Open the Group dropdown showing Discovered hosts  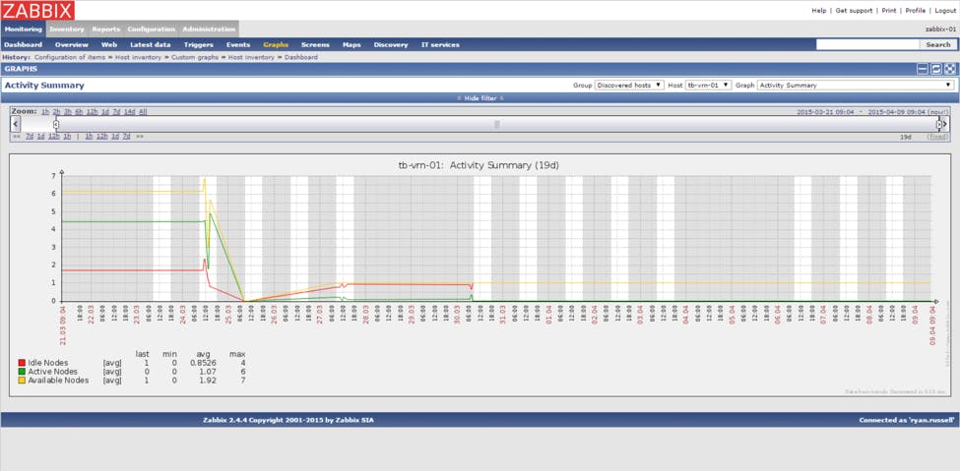(x=629, y=85)
